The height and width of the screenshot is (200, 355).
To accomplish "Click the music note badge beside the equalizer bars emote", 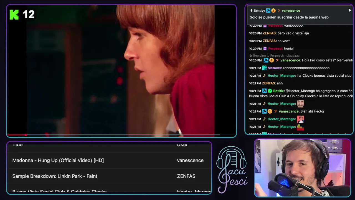I will point(264,127).
